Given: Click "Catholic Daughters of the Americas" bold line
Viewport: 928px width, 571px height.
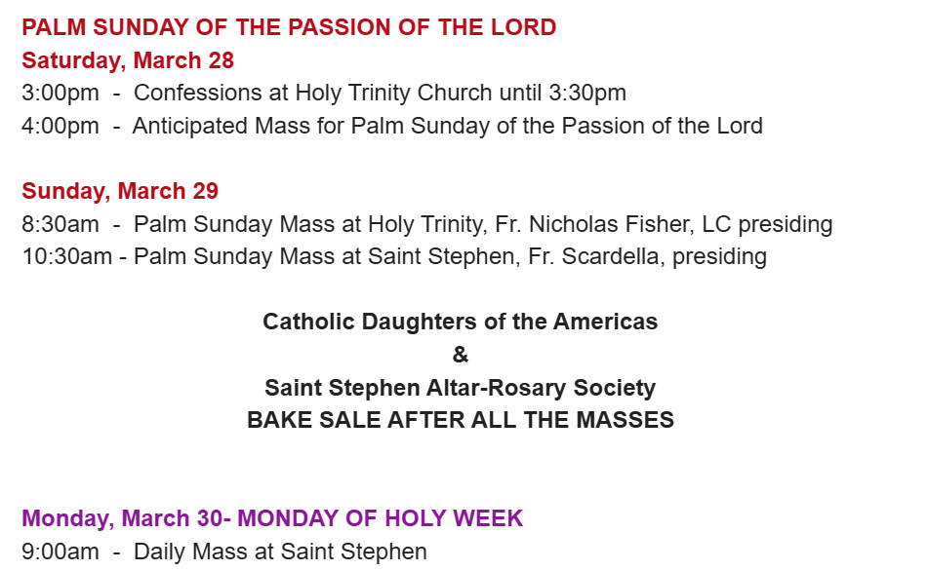Looking at the screenshot, I should [x=460, y=322].
